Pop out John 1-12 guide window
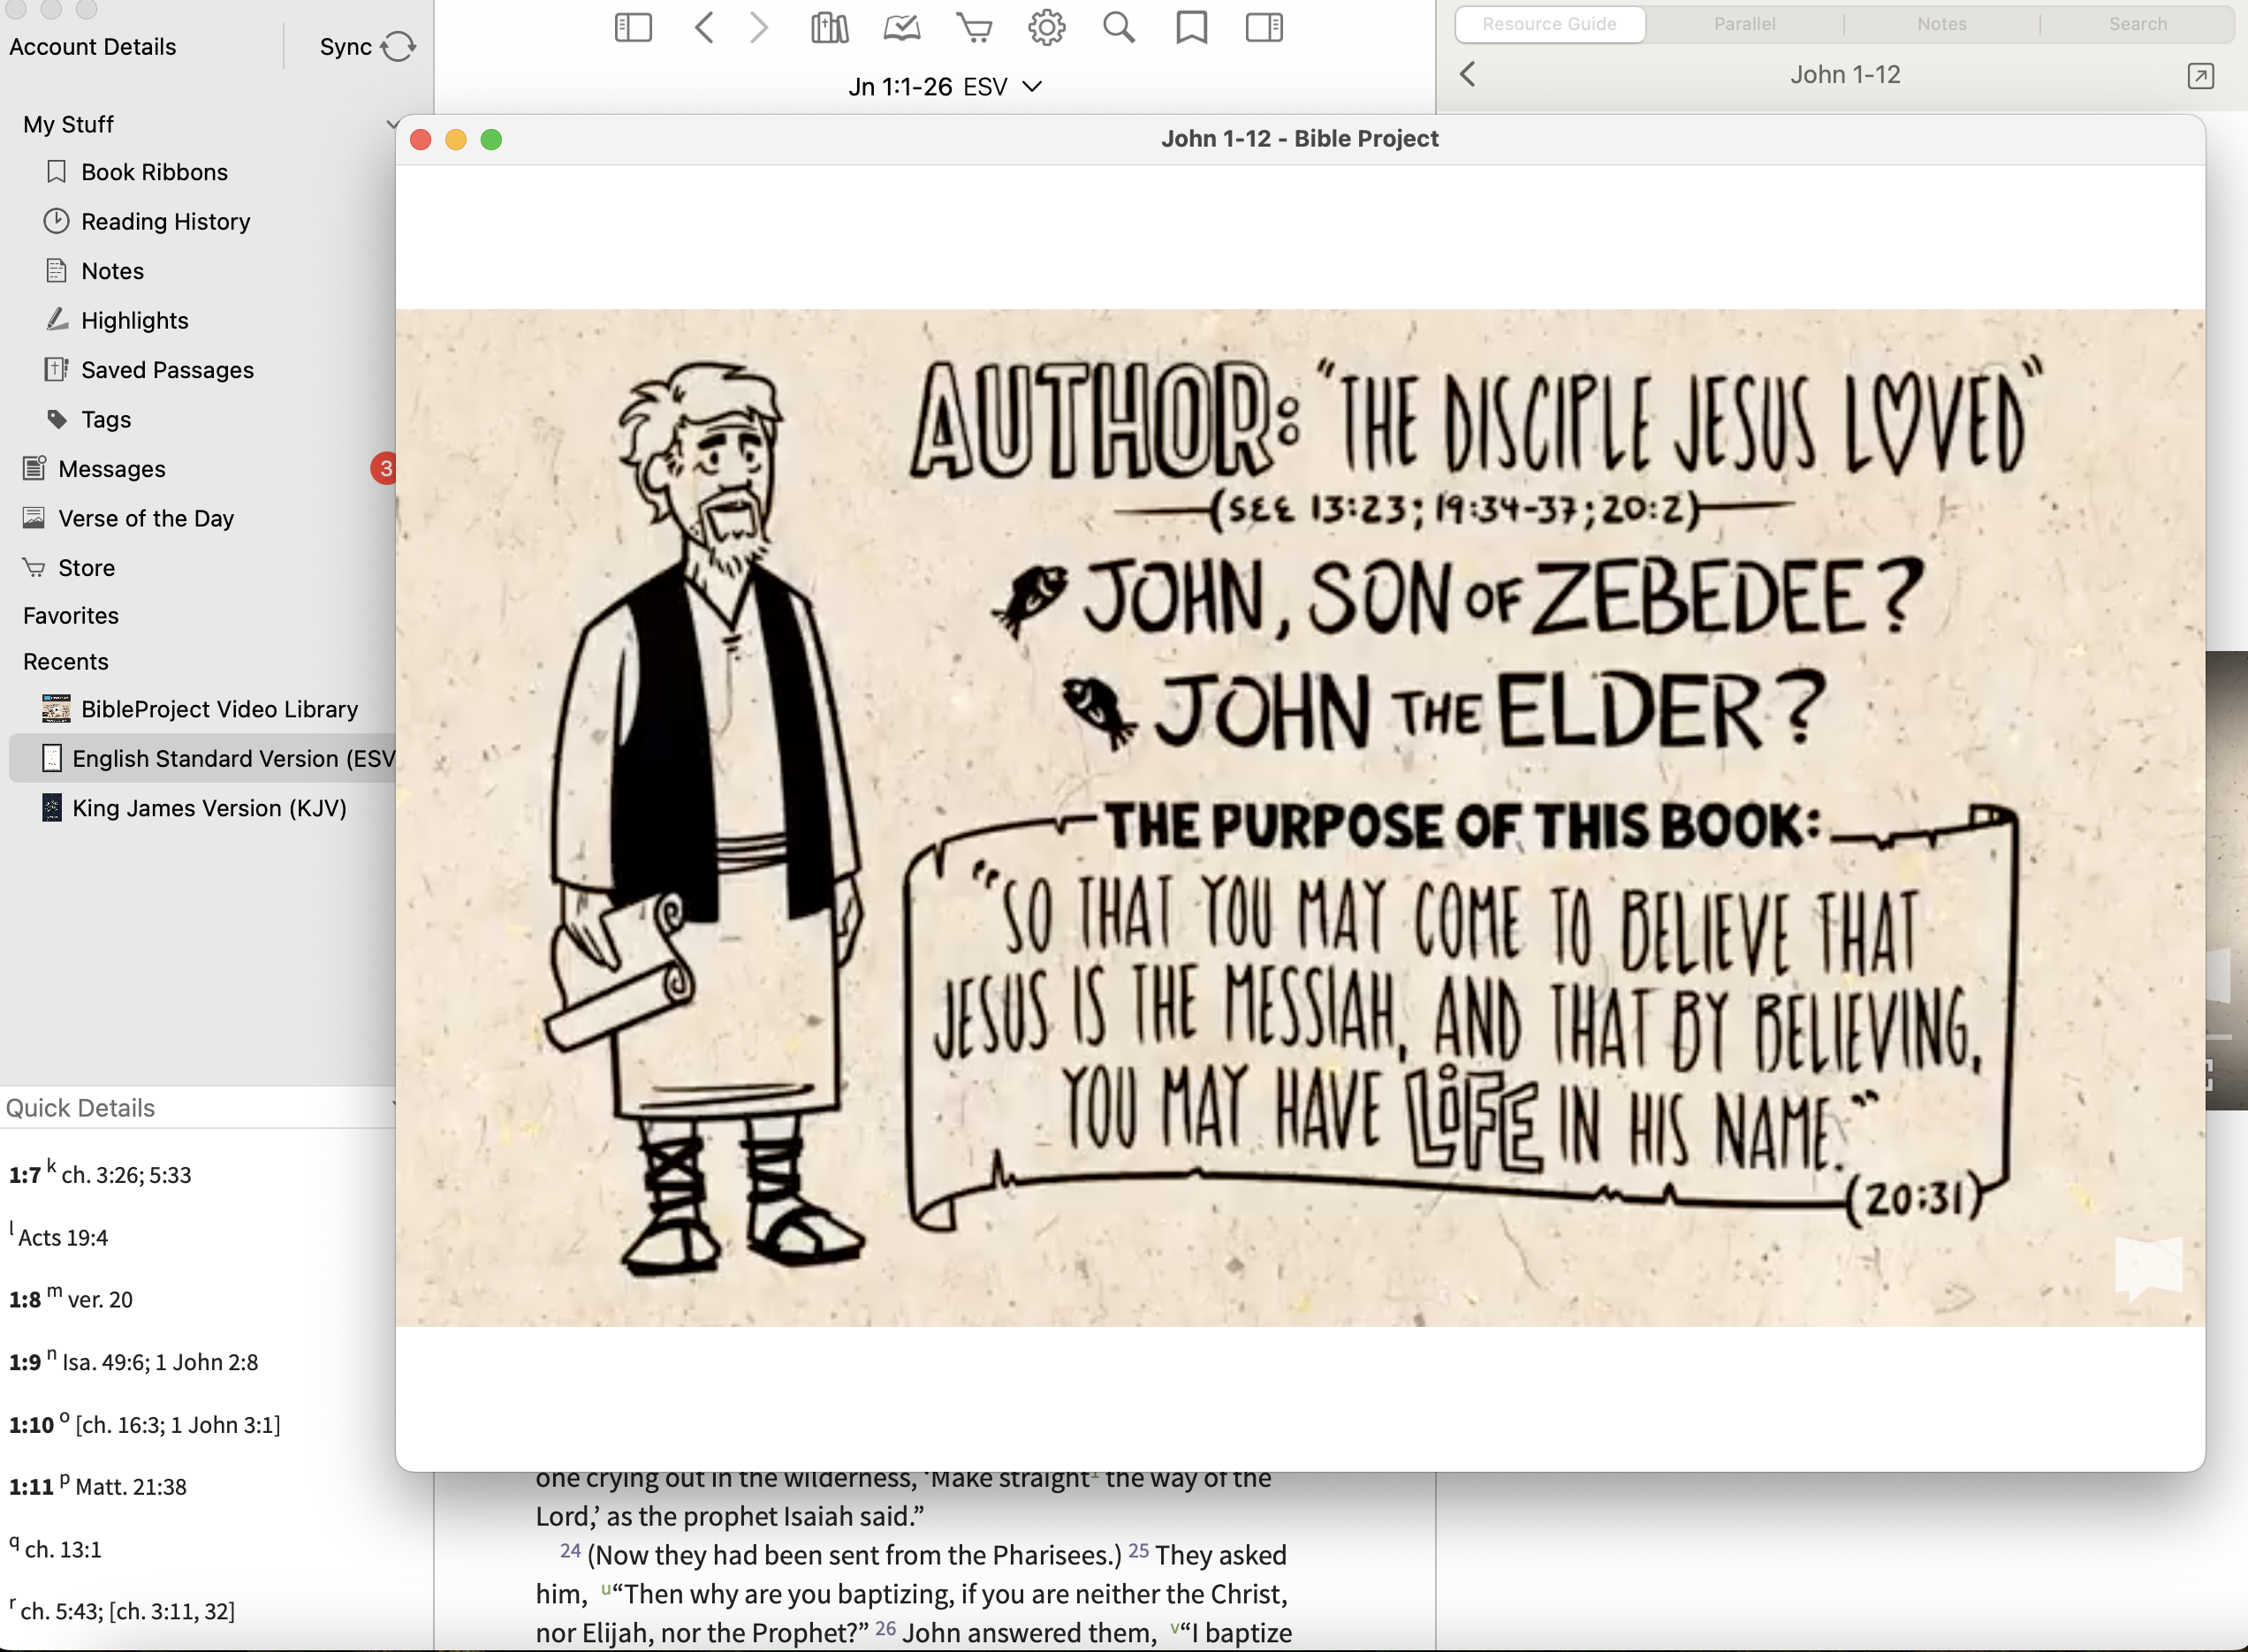This screenshot has height=1652, width=2248. (2200, 76)
